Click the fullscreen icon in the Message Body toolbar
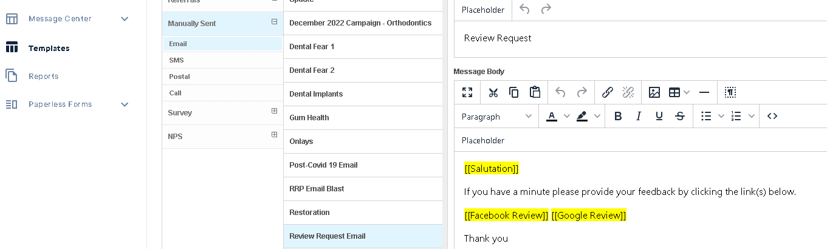 tap(467, 92)
